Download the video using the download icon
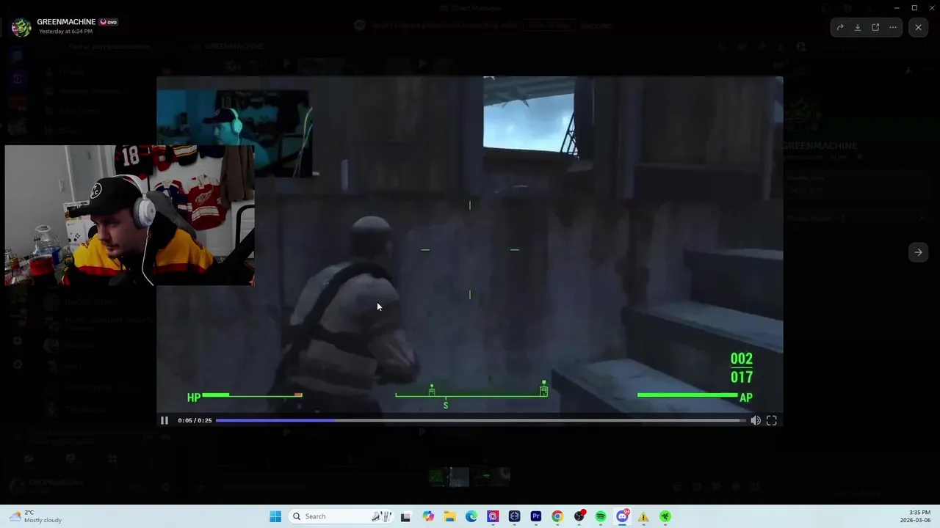Viewport: 940px width, 528px height. point(858,27)
